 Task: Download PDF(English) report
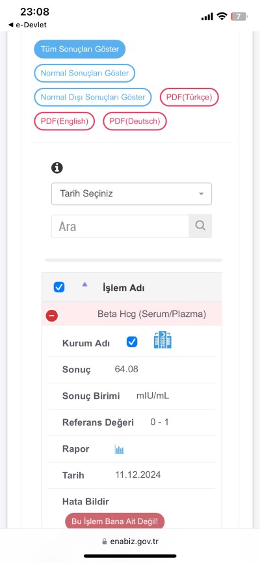point(64,121)
